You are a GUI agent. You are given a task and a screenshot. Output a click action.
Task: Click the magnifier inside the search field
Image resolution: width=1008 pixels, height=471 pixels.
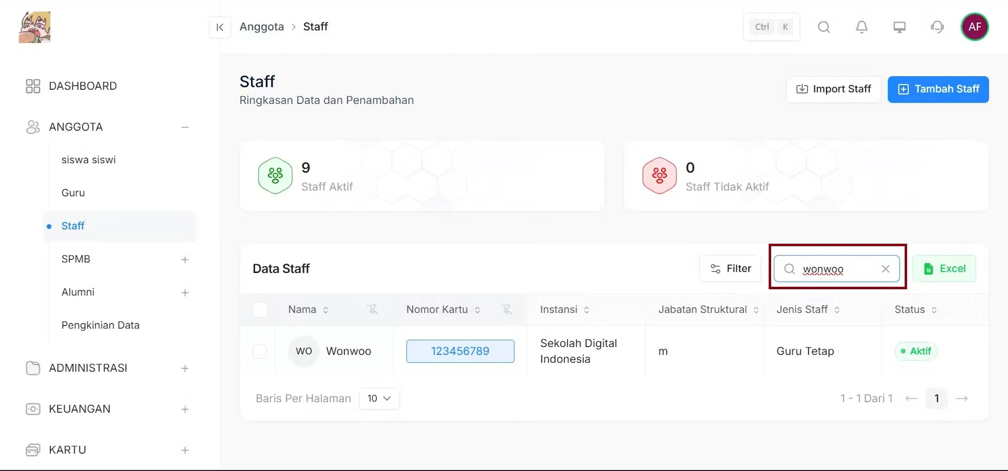(x=789, y=269)
